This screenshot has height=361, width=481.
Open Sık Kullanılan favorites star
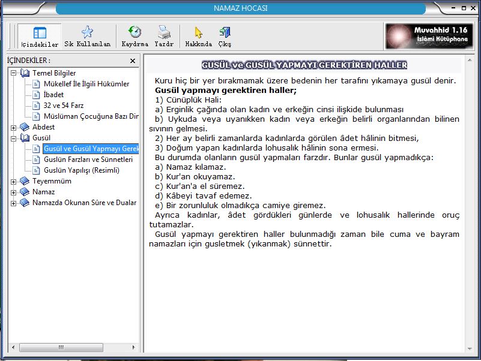click(x=88, y=37)
